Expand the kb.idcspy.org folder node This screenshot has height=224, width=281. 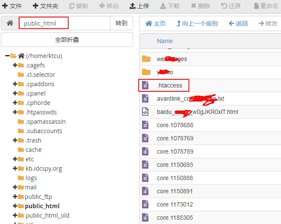(15, 168)
